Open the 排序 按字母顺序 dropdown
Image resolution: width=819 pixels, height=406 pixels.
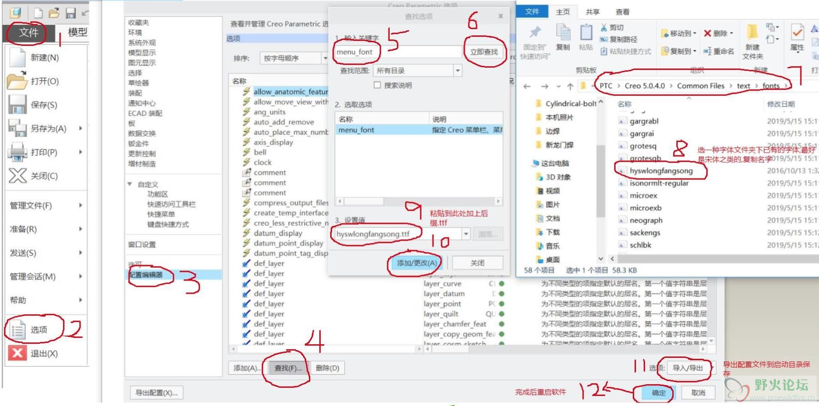pos(325,58)
